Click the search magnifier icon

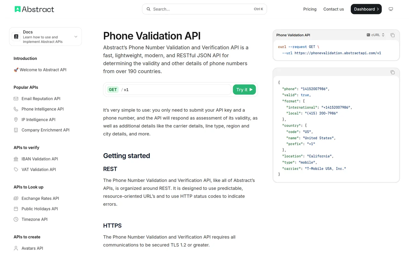click(x=149, y=9)
